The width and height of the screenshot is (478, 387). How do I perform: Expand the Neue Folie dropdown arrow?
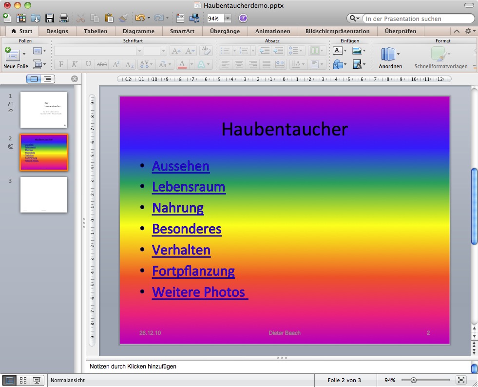[x=24, y=54]
